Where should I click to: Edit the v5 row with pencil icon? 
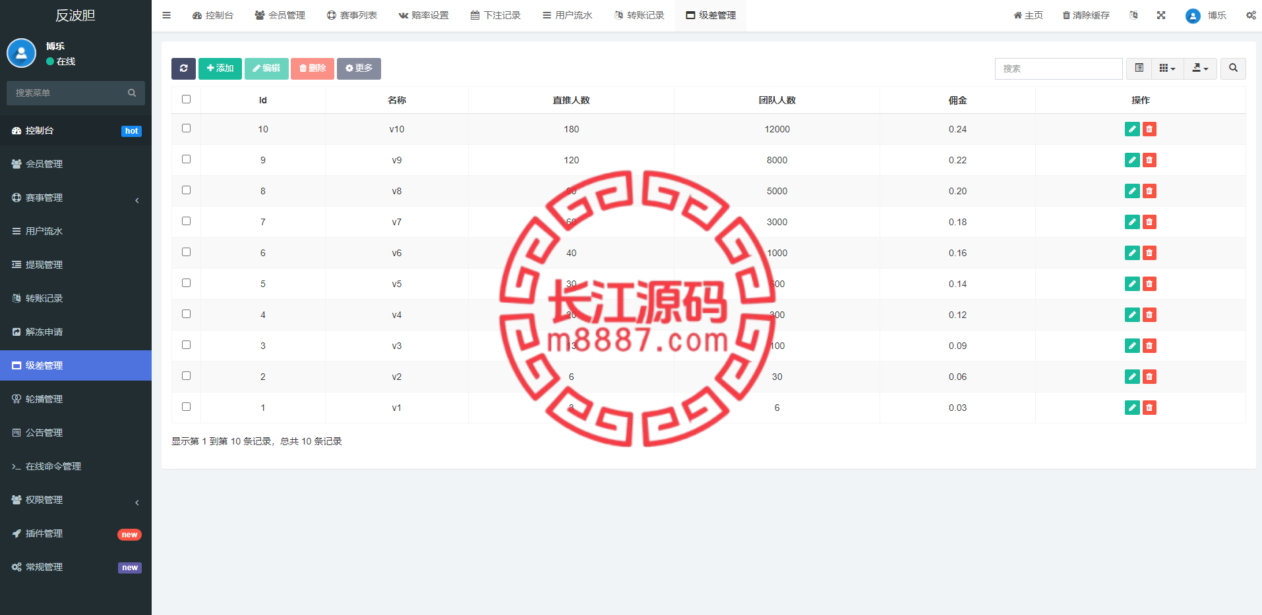(x=1132, y=284)
